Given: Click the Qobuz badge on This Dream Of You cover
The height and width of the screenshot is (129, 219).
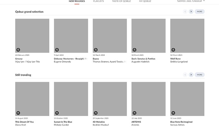Looking at the screenshot, I should point(18,113).
